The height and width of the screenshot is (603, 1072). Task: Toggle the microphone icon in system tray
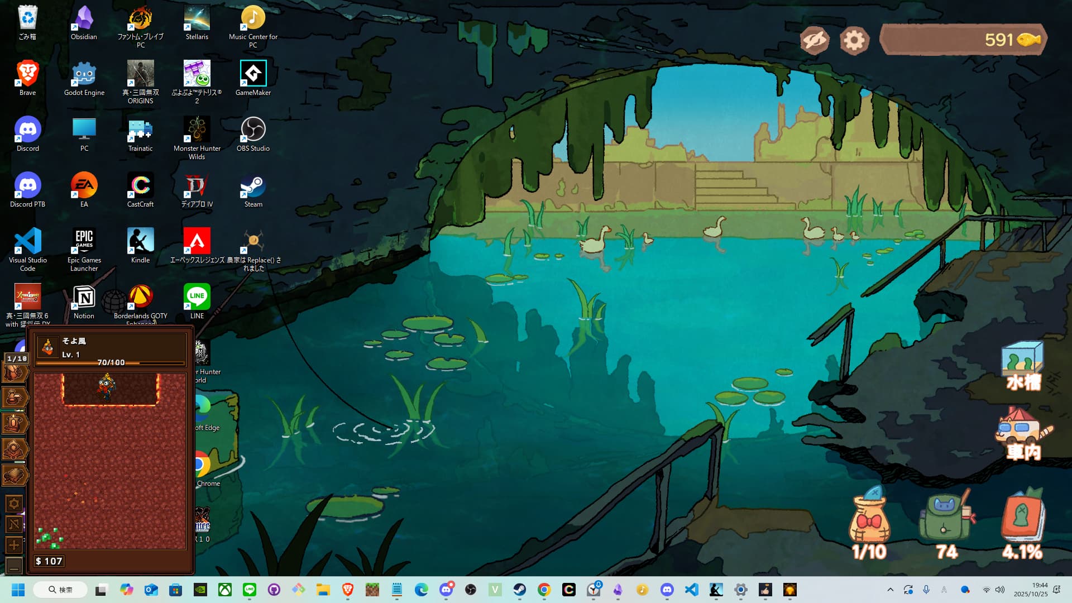(x=926, y=590)
